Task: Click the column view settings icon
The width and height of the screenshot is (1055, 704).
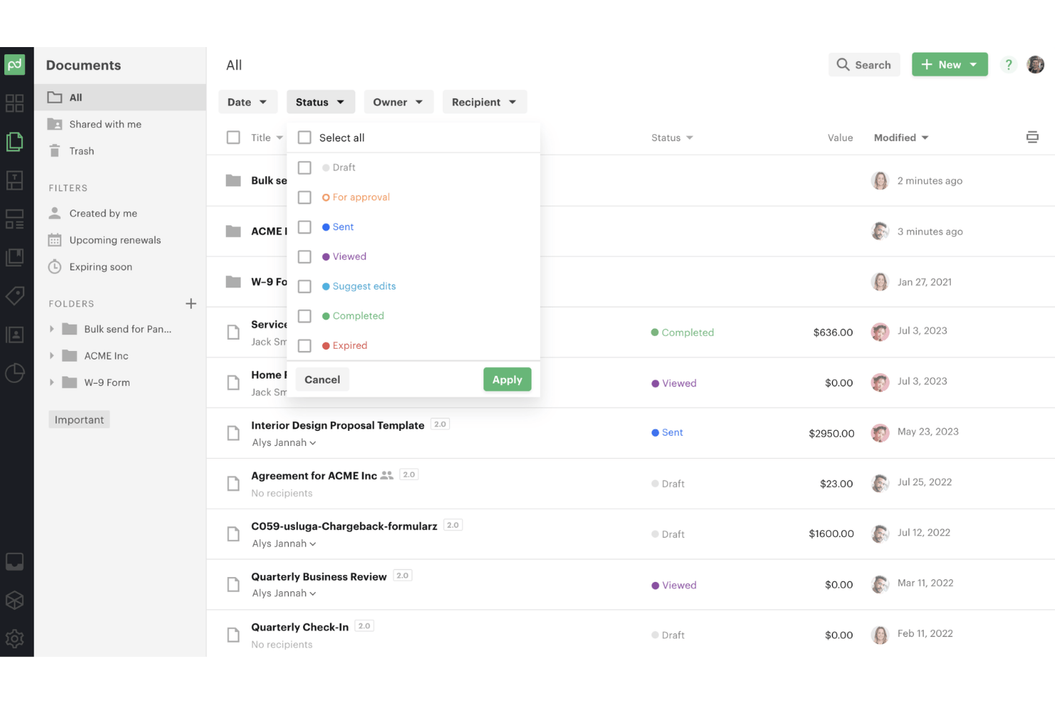Action: point(1032,137)
